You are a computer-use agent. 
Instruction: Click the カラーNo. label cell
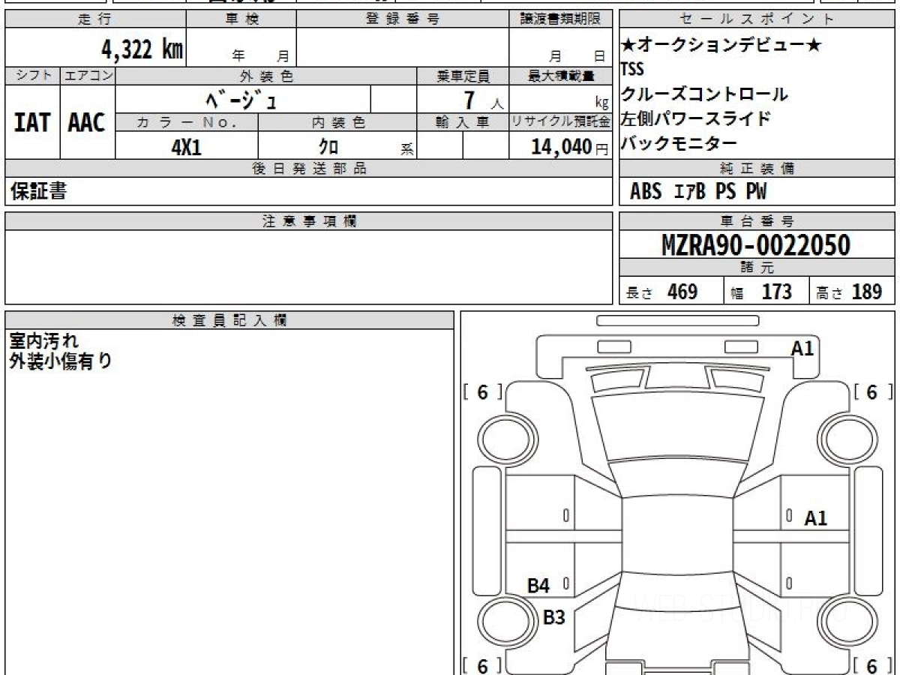click(x=187, y=122)
